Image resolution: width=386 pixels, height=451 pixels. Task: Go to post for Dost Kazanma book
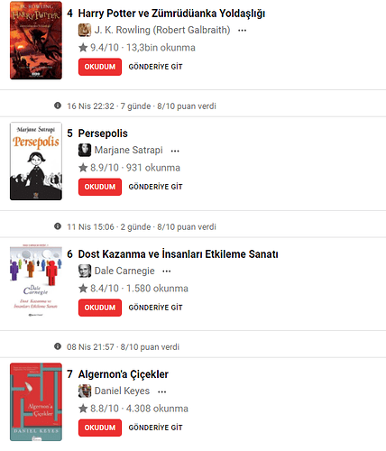click(x=155, y=308)
